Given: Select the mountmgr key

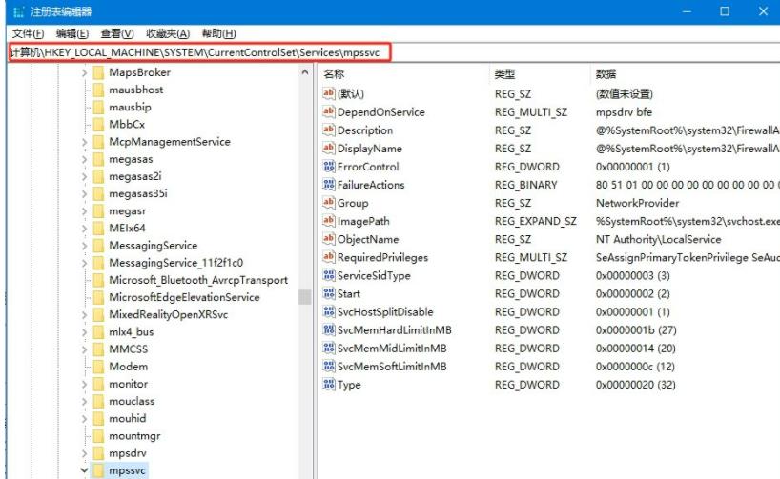Looking at the screenshot, I should [134, 436].
